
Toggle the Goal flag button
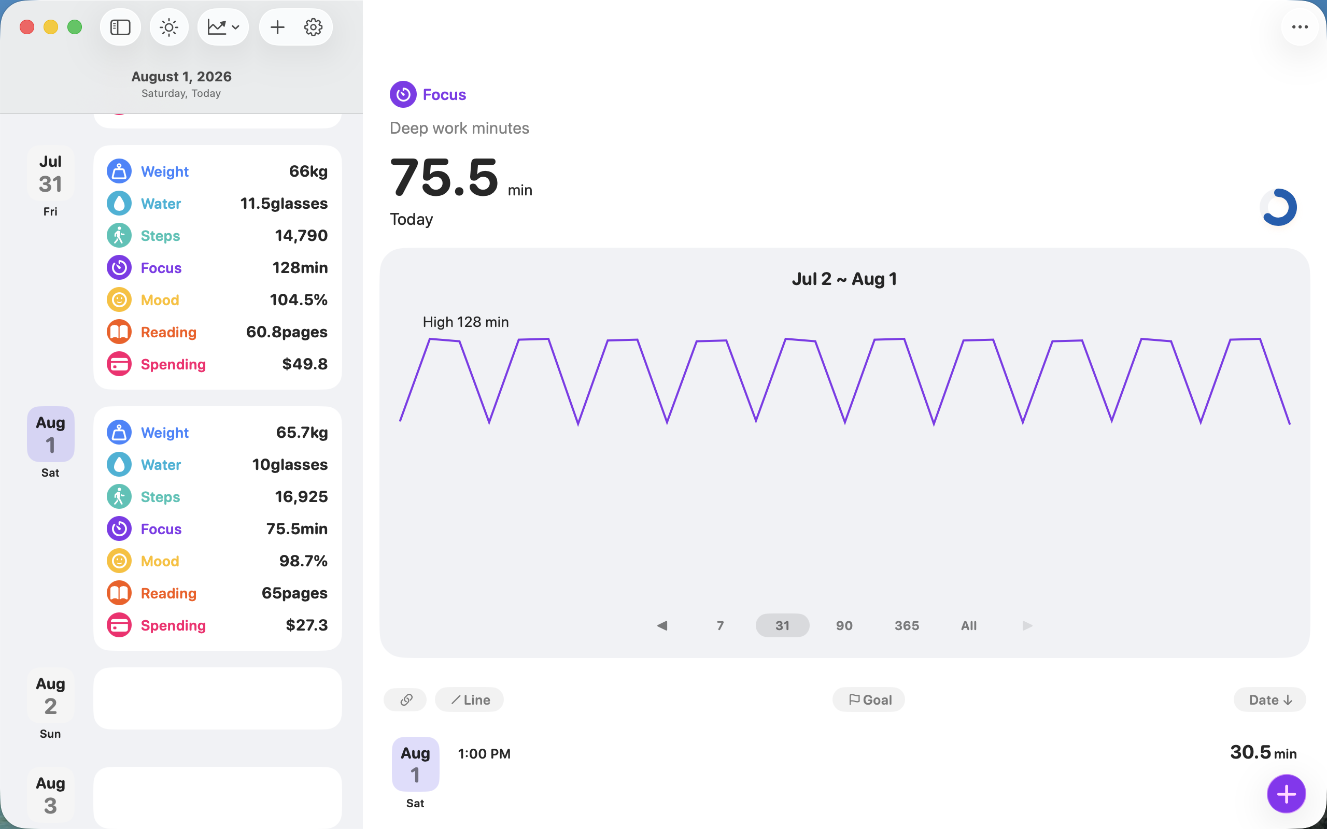point(869,699)
